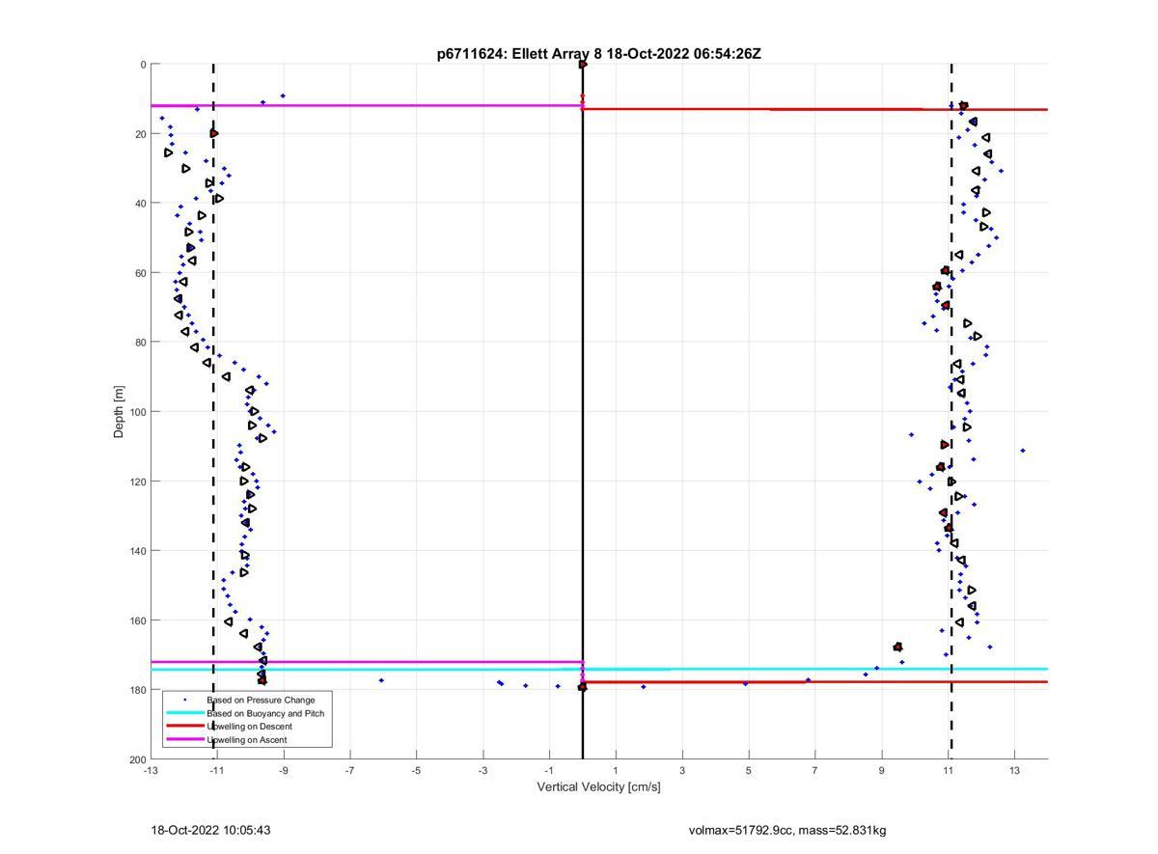Click the y-axis tick label '80'
The width and height of the screenshot is (1158, 854).
141,343
